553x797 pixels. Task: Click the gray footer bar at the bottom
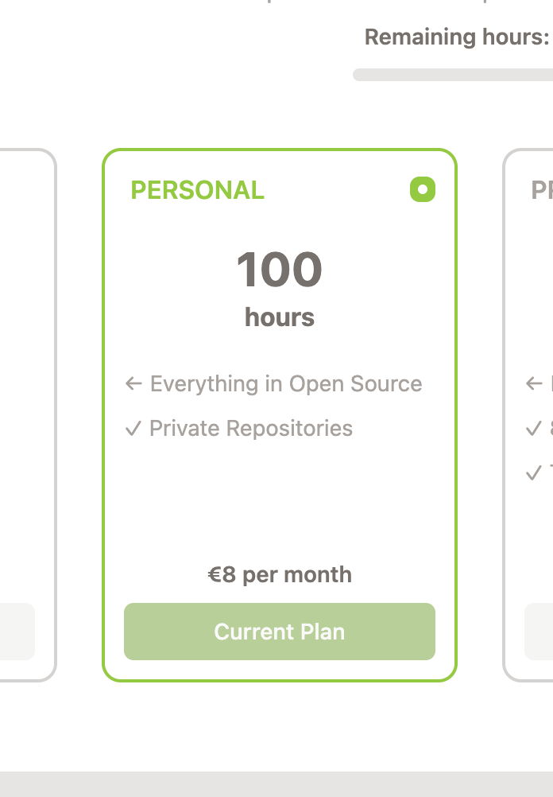[276, 783]
